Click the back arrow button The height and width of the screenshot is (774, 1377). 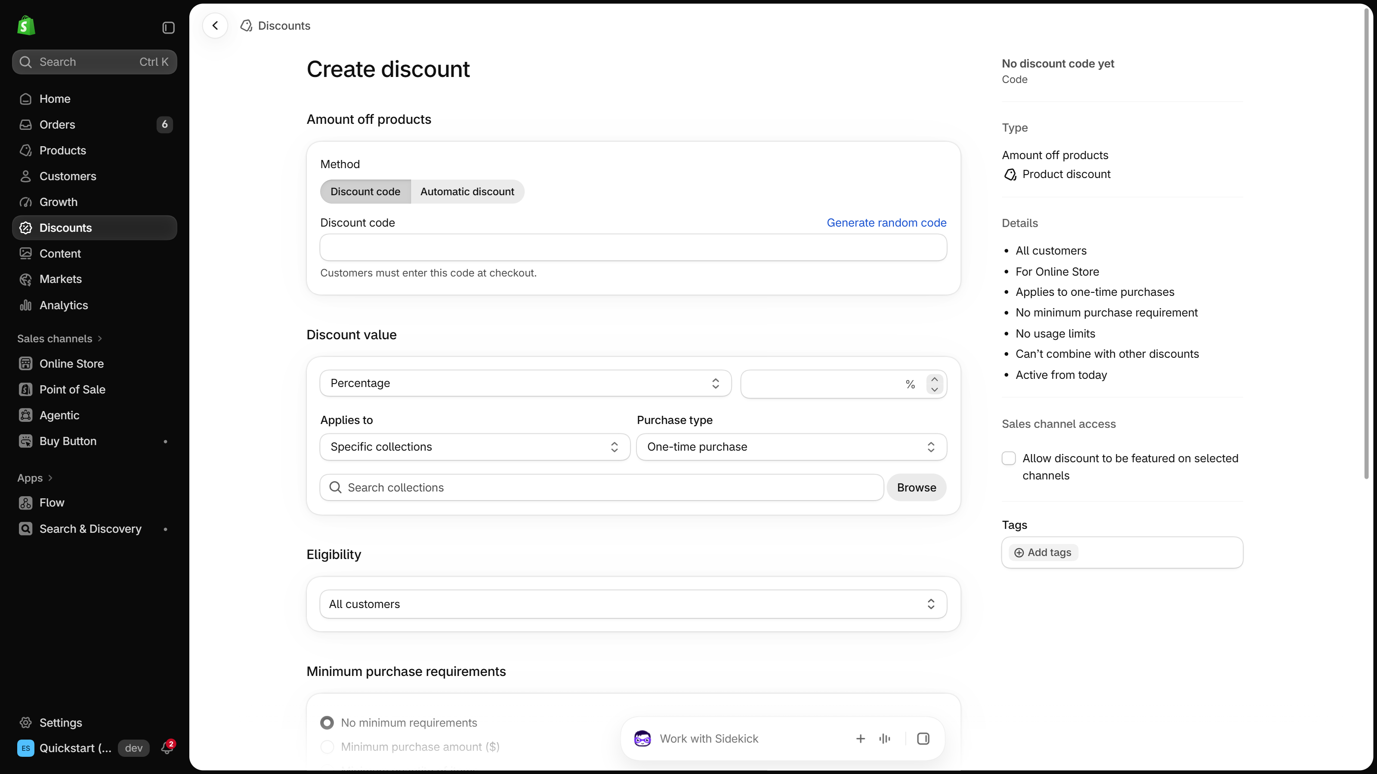tap(215, 26)
